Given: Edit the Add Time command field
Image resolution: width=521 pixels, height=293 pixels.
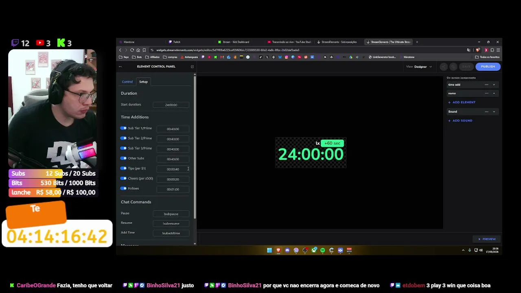Looking at the screenshot, I should click(x=171, y=233).
